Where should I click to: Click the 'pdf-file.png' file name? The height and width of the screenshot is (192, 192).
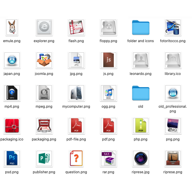click(x=76, y=139)
